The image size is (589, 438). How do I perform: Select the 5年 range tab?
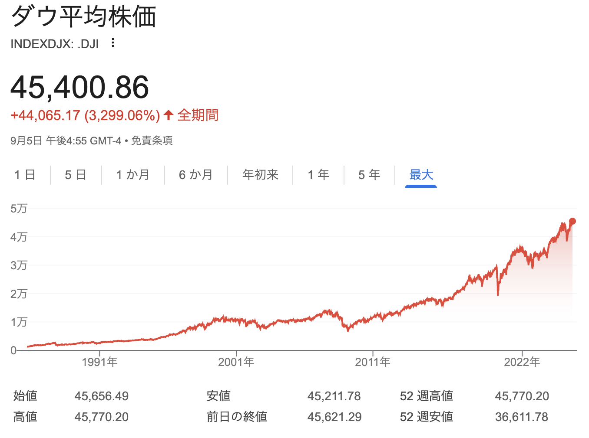point(369,175)
